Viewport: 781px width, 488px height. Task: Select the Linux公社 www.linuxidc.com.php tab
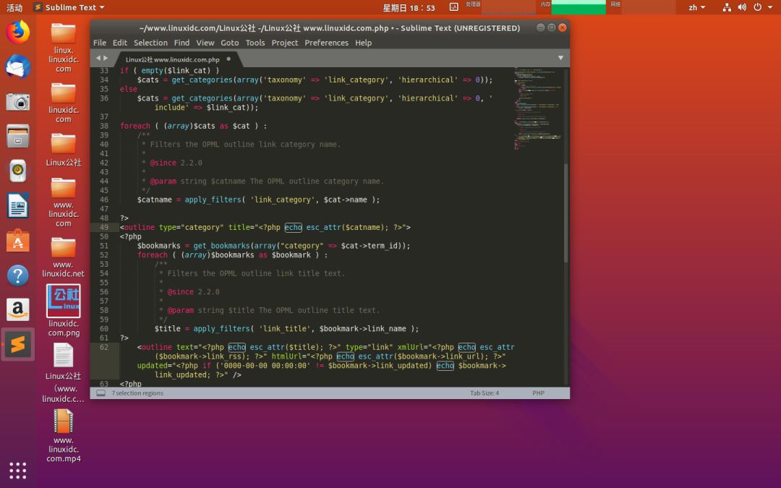(x=172, y=59)
